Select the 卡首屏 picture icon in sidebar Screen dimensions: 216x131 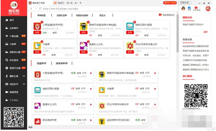(7, 44)
